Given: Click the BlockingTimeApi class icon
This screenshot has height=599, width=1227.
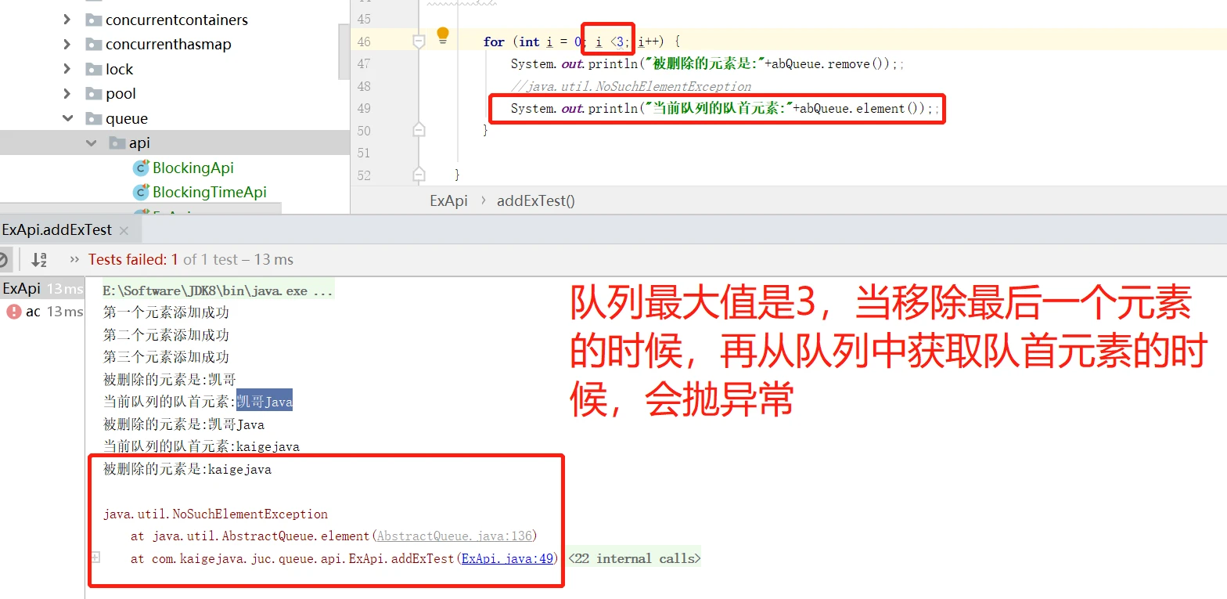Looking at the screenshot, I should pos(141,192).
